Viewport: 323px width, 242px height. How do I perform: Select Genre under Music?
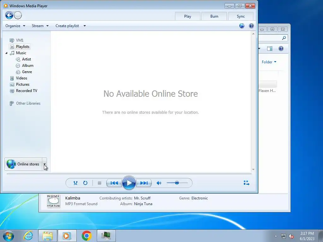(24, 72)
